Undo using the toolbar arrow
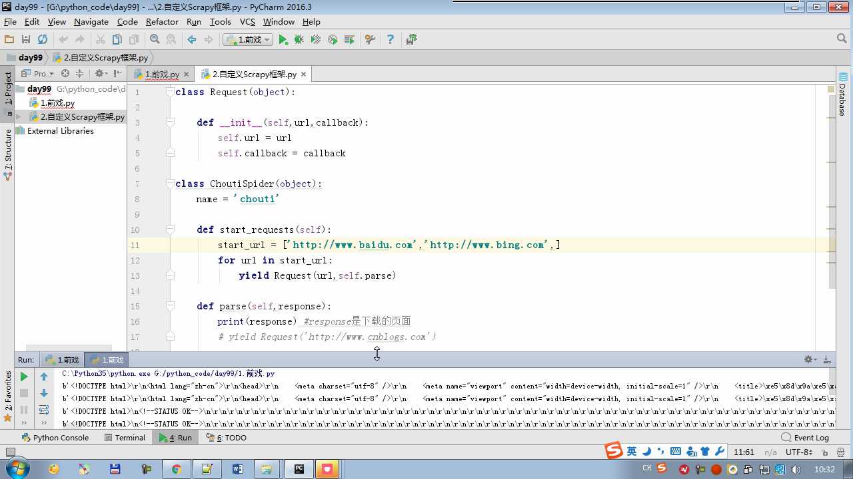853x479 pixels. click(x=63, y=40)
